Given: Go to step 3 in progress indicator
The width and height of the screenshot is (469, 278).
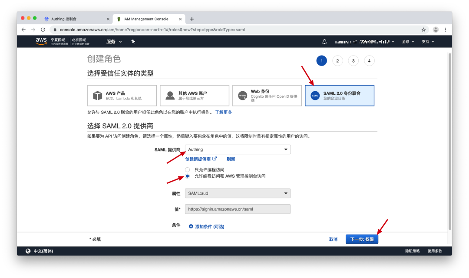Looking at the screenshot, I should [353, 61].
